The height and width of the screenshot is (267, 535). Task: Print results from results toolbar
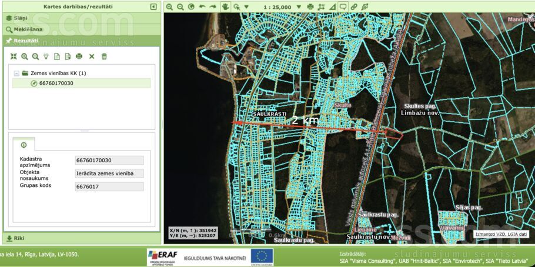79,56
